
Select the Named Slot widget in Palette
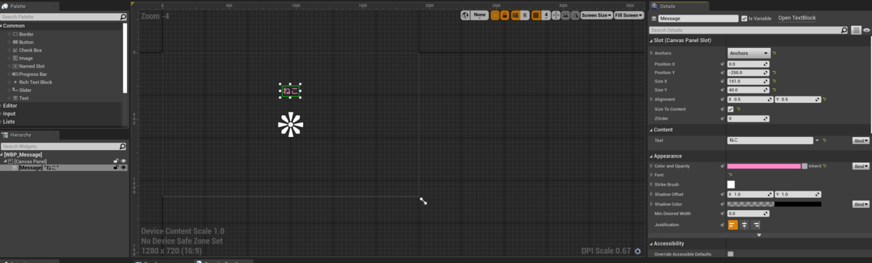pos(31,66)
